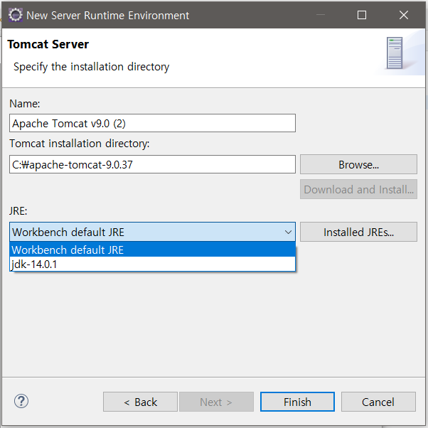Click the help question mark icon
The width and height of the screenshot is (428, 428).
[x=21, y=401]
